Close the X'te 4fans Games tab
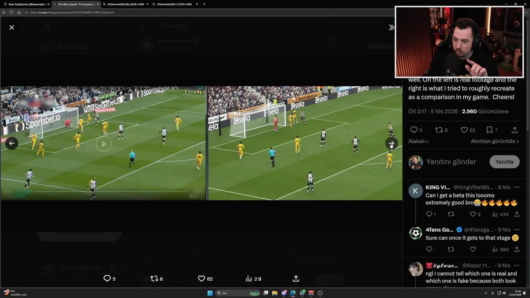The image size is (530, 298). point(98,4)
